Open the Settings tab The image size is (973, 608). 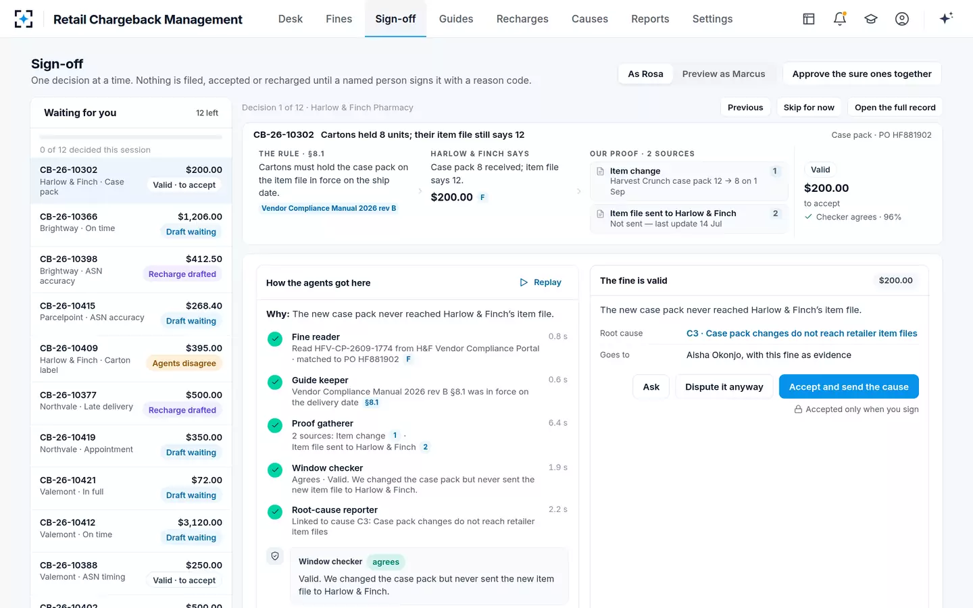pos(712,19)
